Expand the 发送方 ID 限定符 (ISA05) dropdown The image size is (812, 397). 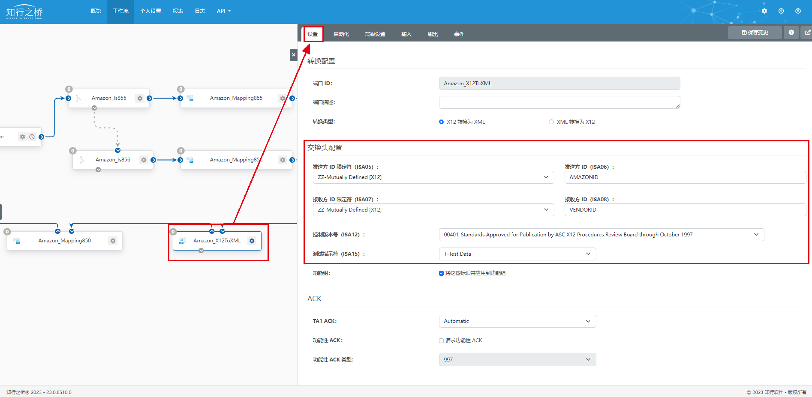[x=433, y=177]
